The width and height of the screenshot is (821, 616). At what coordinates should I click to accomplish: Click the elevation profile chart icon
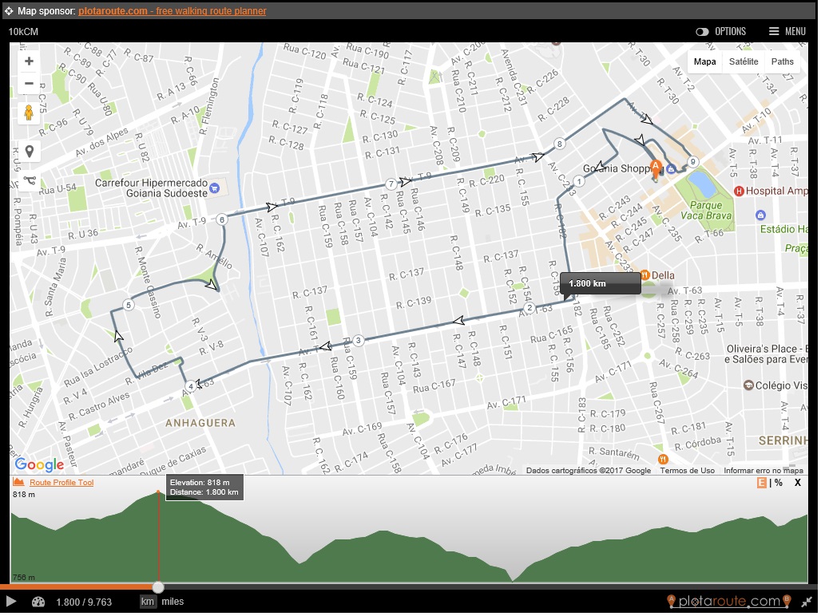(x=18, y=482)
